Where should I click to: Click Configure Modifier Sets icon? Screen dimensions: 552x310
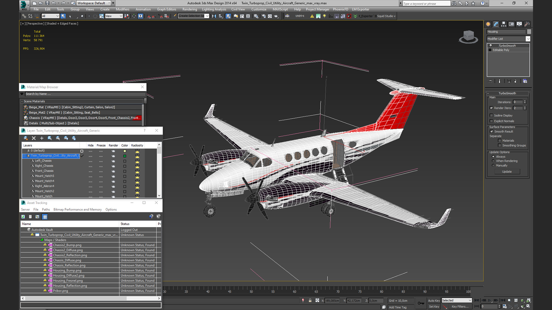pyautogui.click(x=525, y=81)
